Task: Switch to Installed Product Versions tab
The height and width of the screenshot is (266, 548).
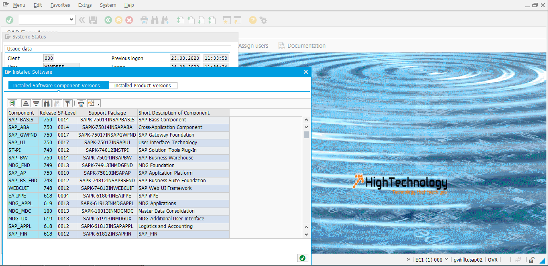Action: point(143,85)
